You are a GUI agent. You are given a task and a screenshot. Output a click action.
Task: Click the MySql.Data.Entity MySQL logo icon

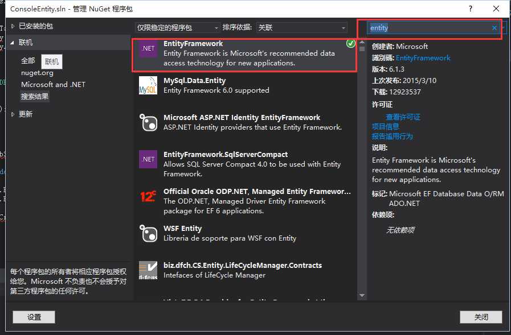click(x=148, y=85)
